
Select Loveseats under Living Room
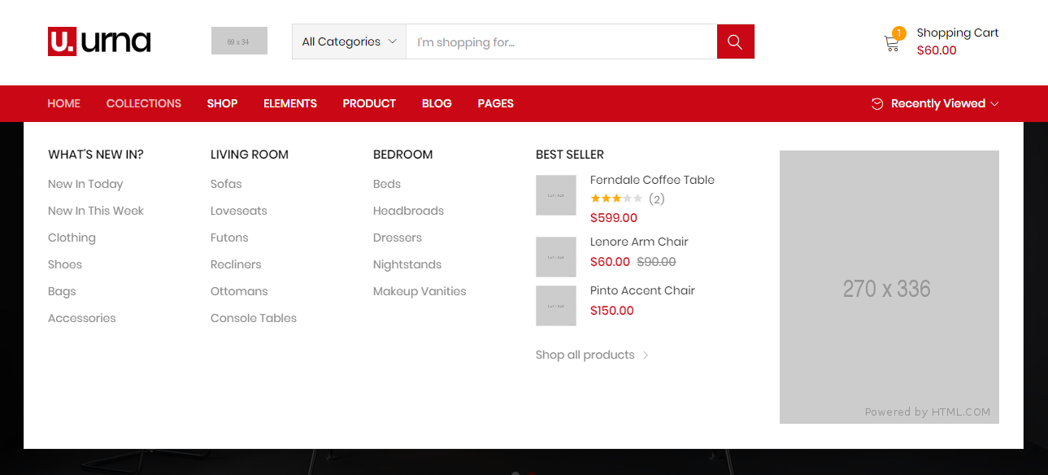pos(239,211)
